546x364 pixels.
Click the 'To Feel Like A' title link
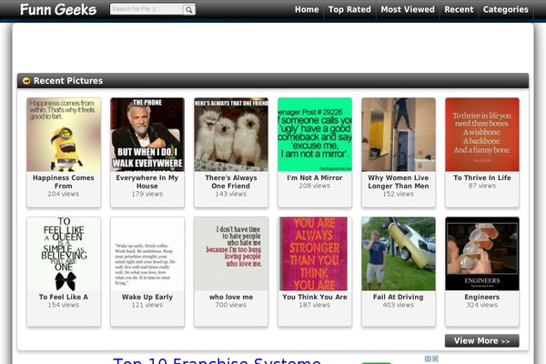[x=64, y=298]
